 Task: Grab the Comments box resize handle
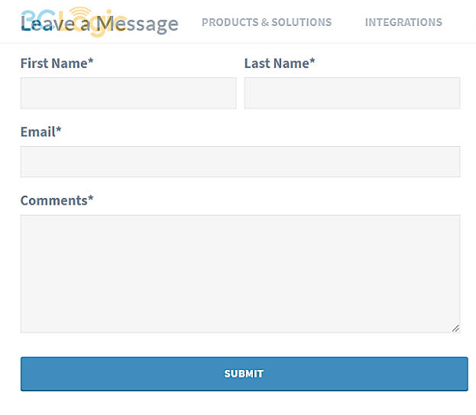click(455, 328)
